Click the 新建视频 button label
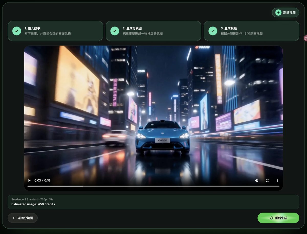 tap(289, 13)
